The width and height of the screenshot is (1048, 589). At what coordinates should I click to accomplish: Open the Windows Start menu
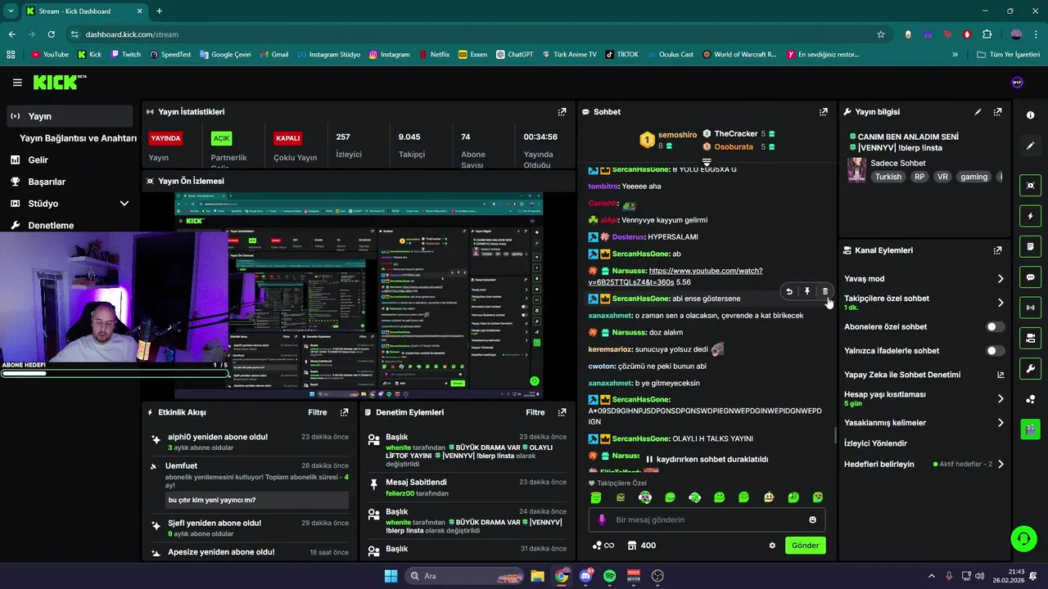(391, 576)
